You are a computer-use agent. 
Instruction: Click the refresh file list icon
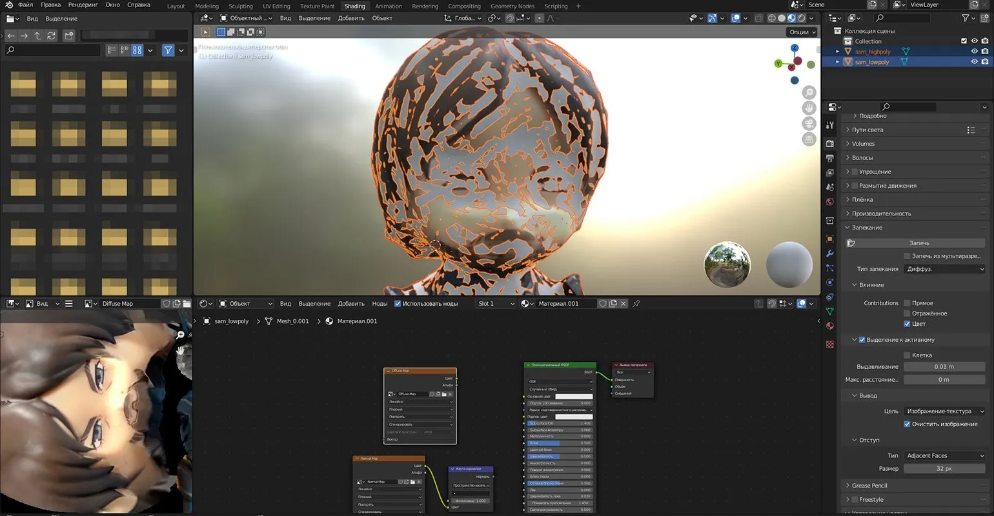point(52,36)
